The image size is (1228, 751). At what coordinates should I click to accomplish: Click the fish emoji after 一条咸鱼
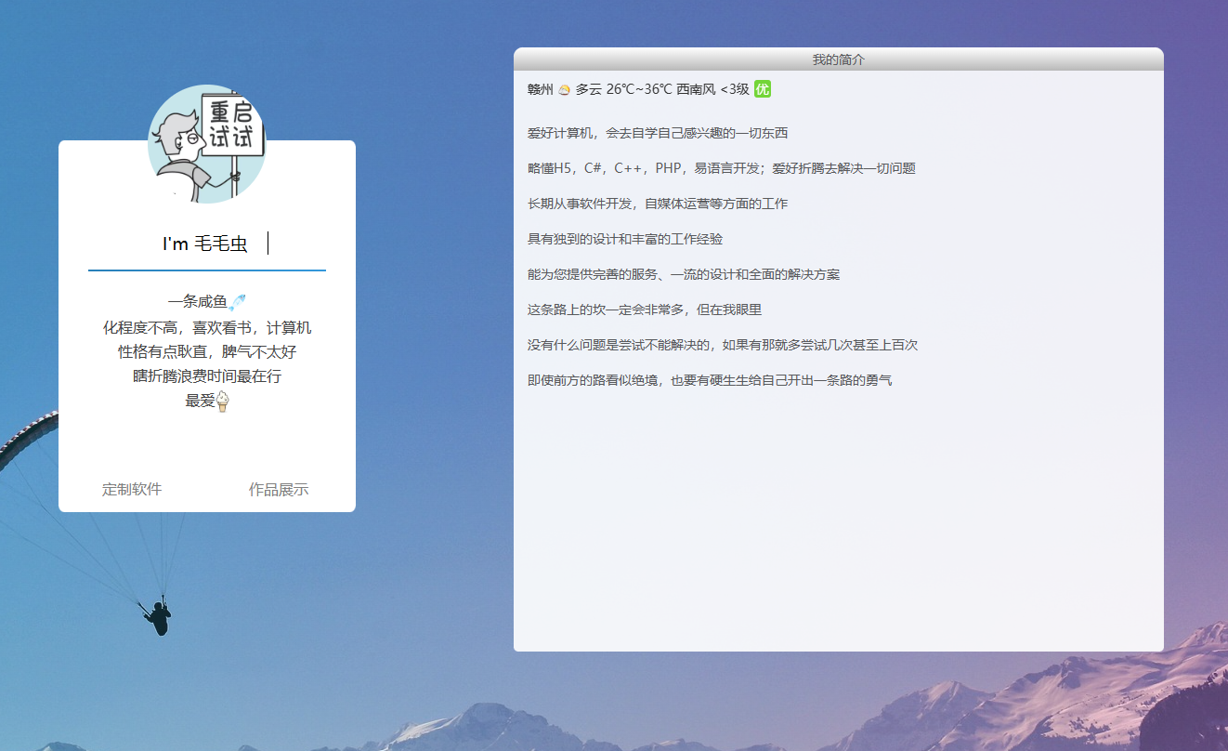[237, 301]
